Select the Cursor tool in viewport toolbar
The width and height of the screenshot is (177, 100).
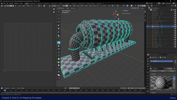pyautogui.click(x=59, y=15)
